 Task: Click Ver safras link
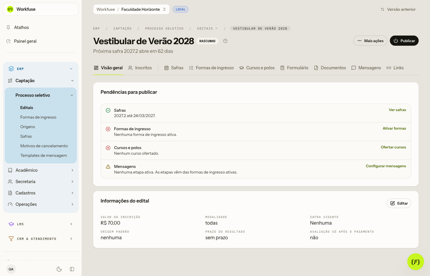click(x=397, y=110)
